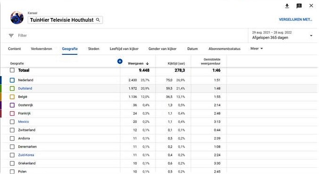Open the Zuid-Korea country link
Viewport: 319px width, 174px height.
26,155
